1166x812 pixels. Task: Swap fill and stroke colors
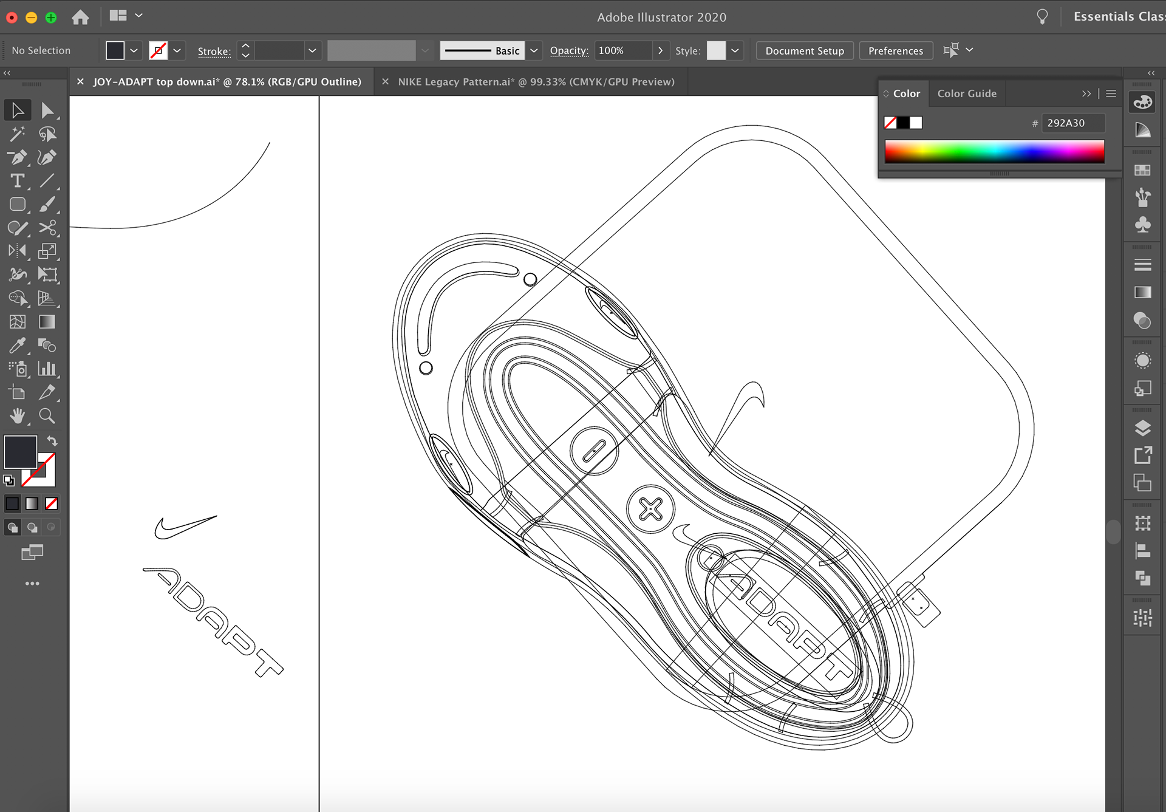pyautogui.click(x=52, y=441)
